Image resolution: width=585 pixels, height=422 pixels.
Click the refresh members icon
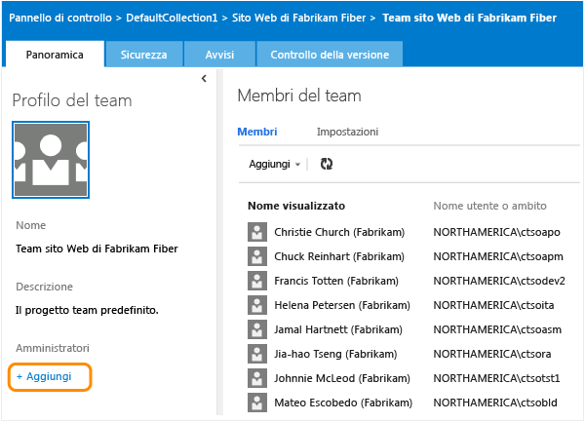326,164
